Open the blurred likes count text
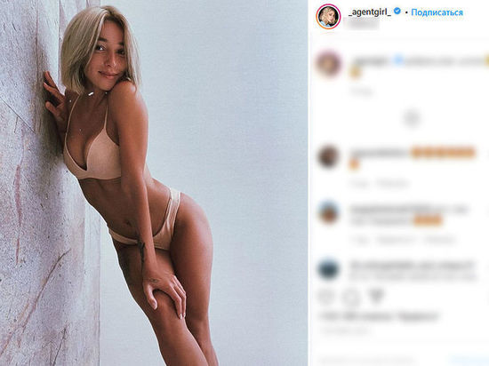This screenshot has height=366, width=489. [379, 317]
